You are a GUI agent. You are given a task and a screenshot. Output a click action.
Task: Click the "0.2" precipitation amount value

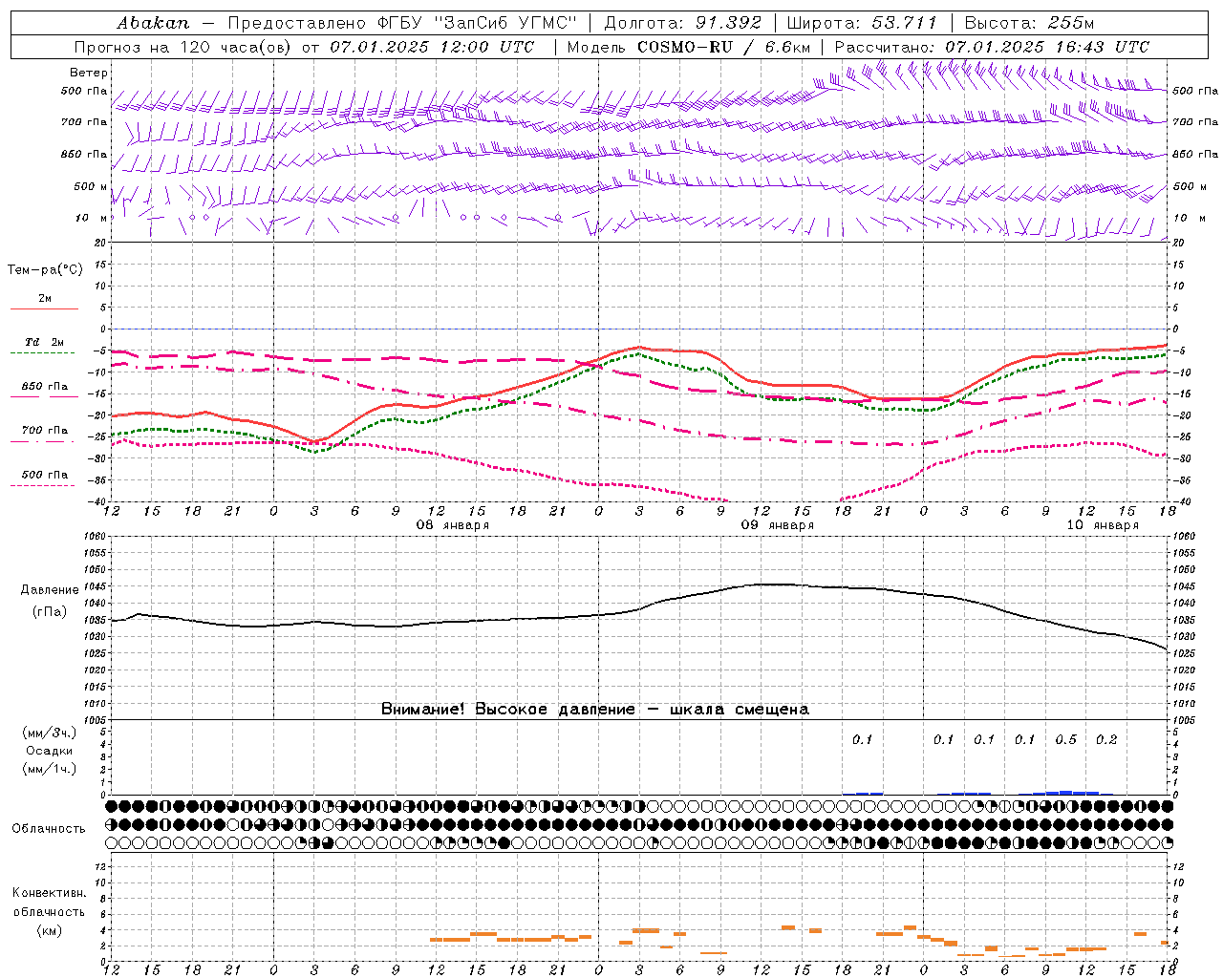(x=1106, y=740)
